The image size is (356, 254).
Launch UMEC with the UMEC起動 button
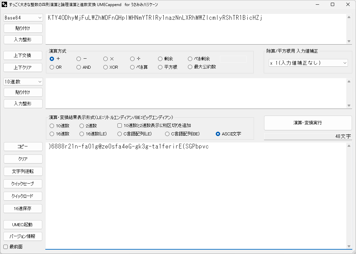(23, 224)
